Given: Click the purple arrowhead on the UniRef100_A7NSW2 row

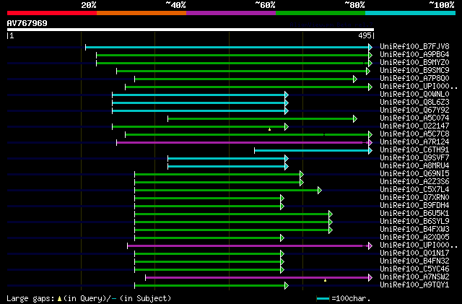Looking at the screenshot, I should [x=370, y=278].
